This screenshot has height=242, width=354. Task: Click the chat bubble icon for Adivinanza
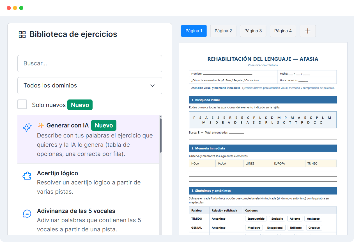click(x=27, y=214)
